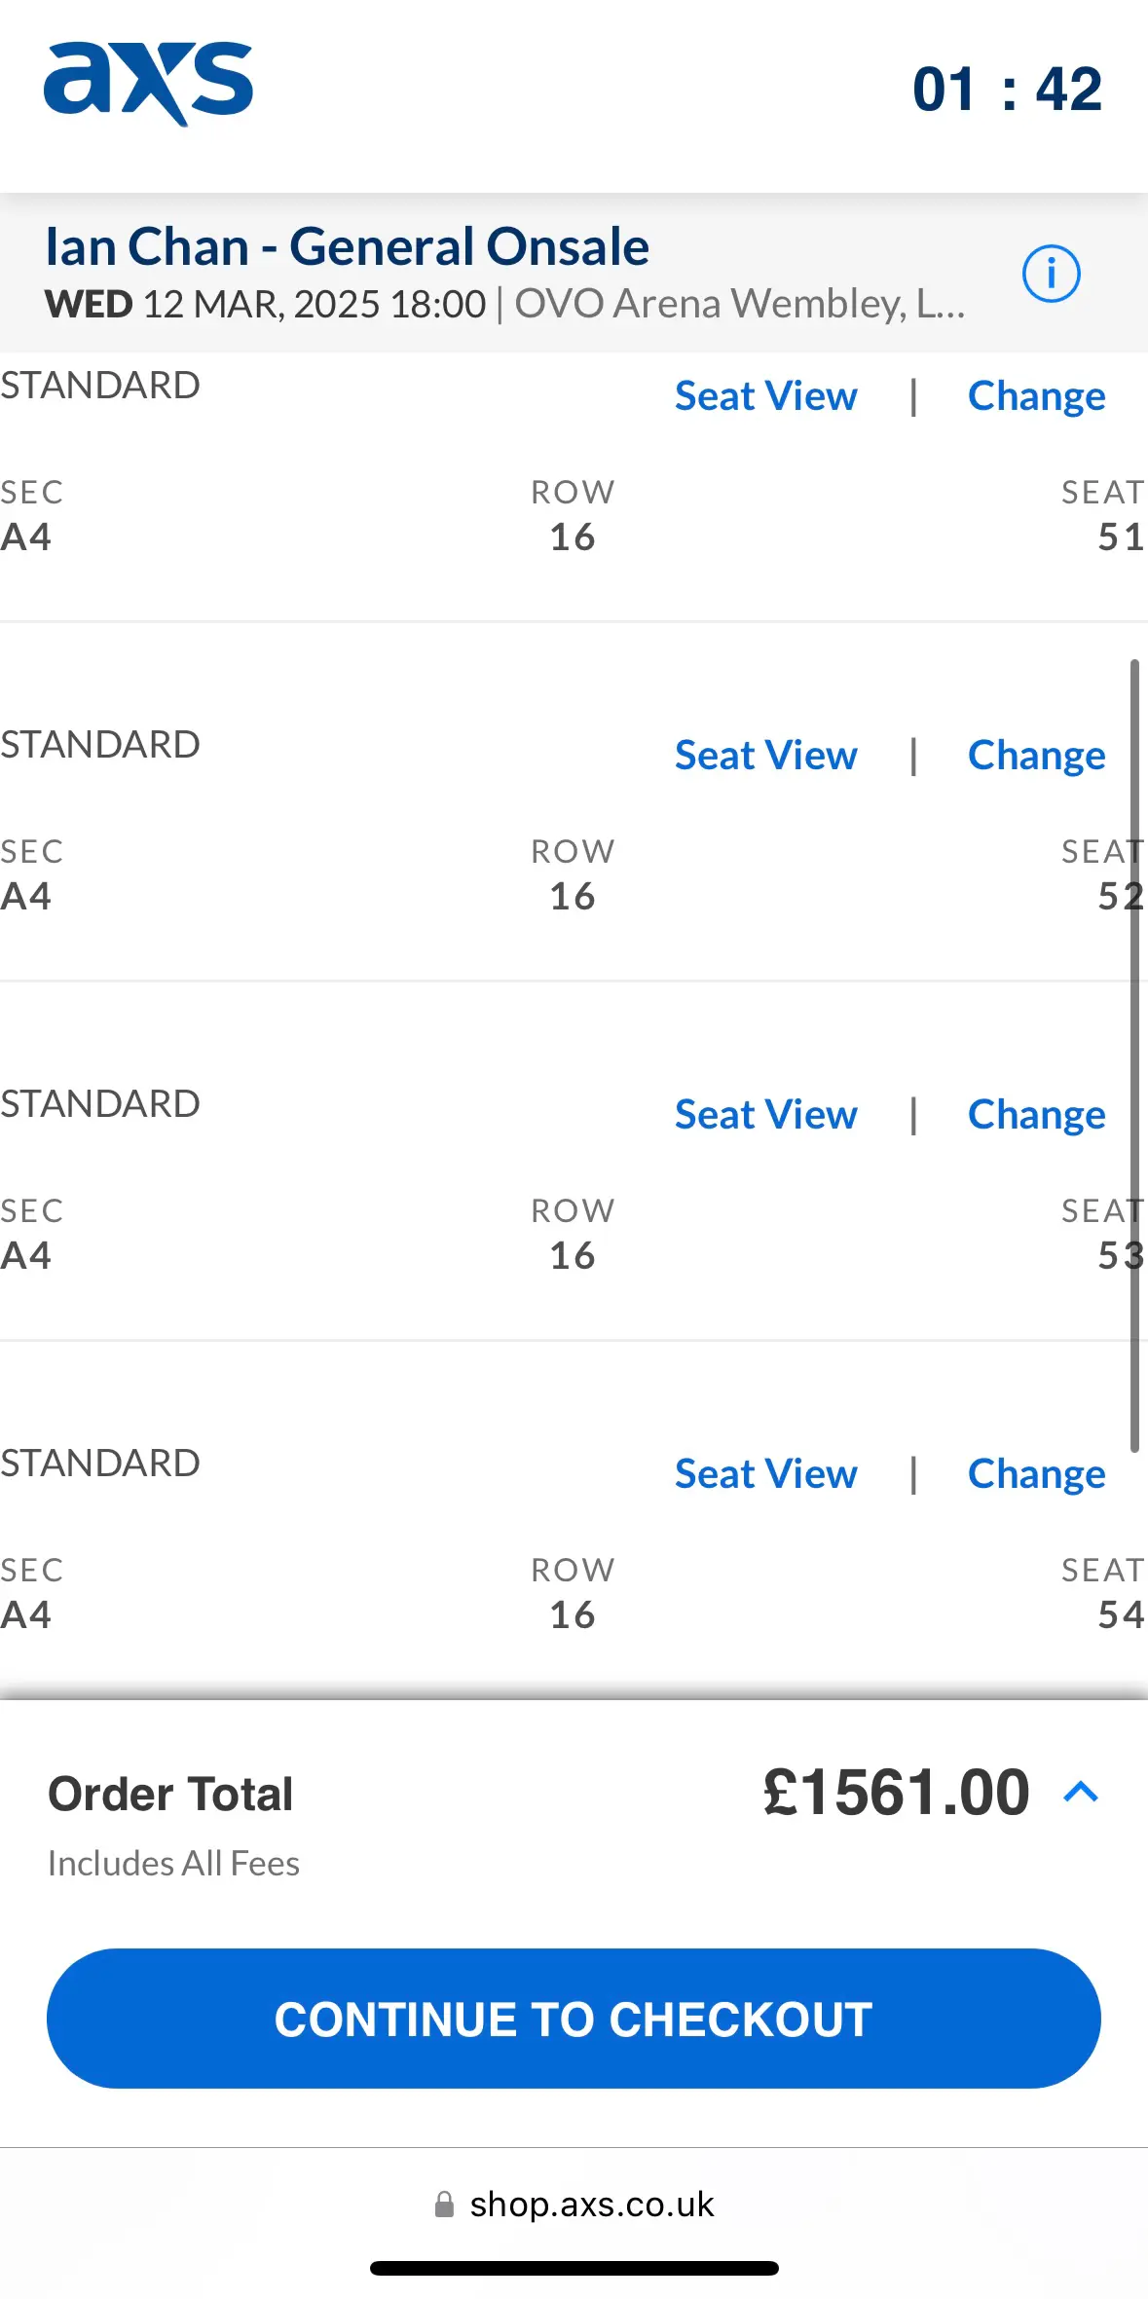Click the AXS logo
The height and width of the screenshot is (2299, 1148).
click(148, 84)
